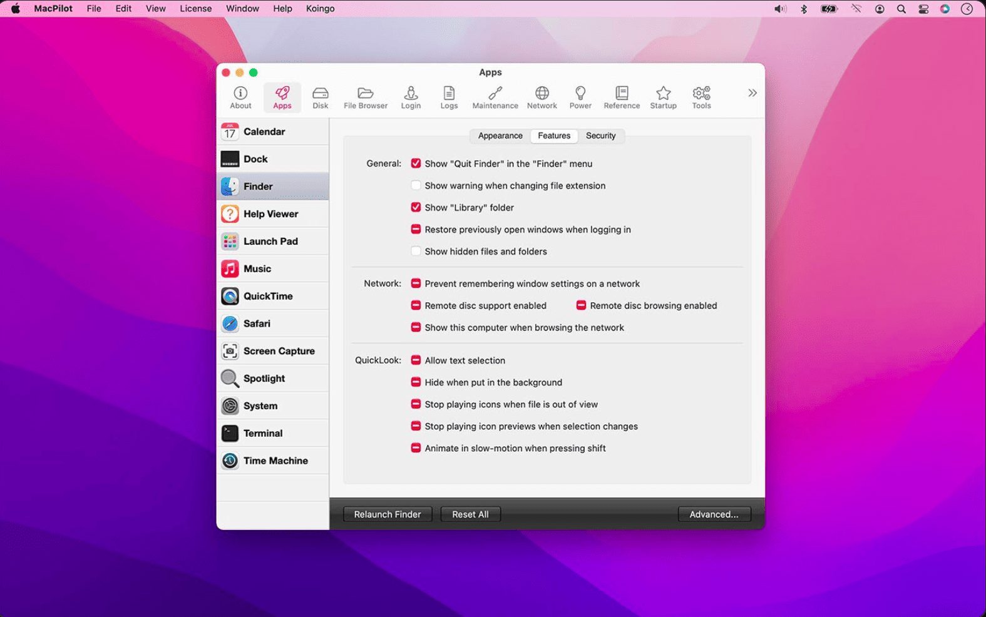Select Launch Pad in the sidebar

(273, 241)
